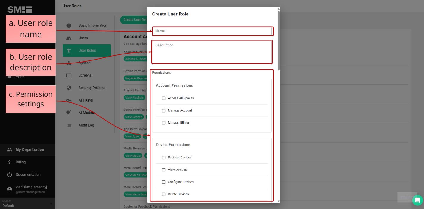Open the Basic Information section
Screen dimensions: 424x209
93,25
